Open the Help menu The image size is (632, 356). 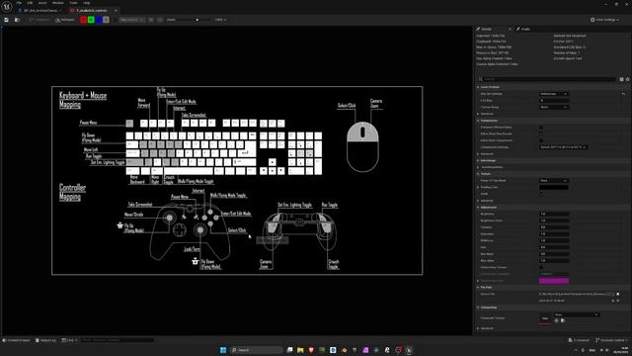[x=86, y=3]
